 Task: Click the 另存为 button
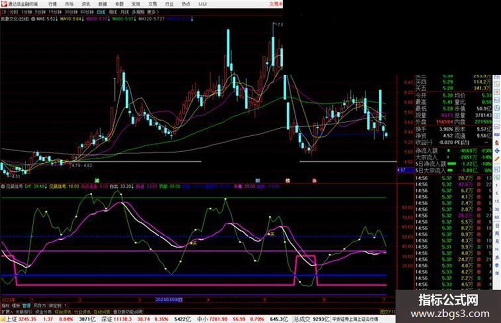point(40,305)
